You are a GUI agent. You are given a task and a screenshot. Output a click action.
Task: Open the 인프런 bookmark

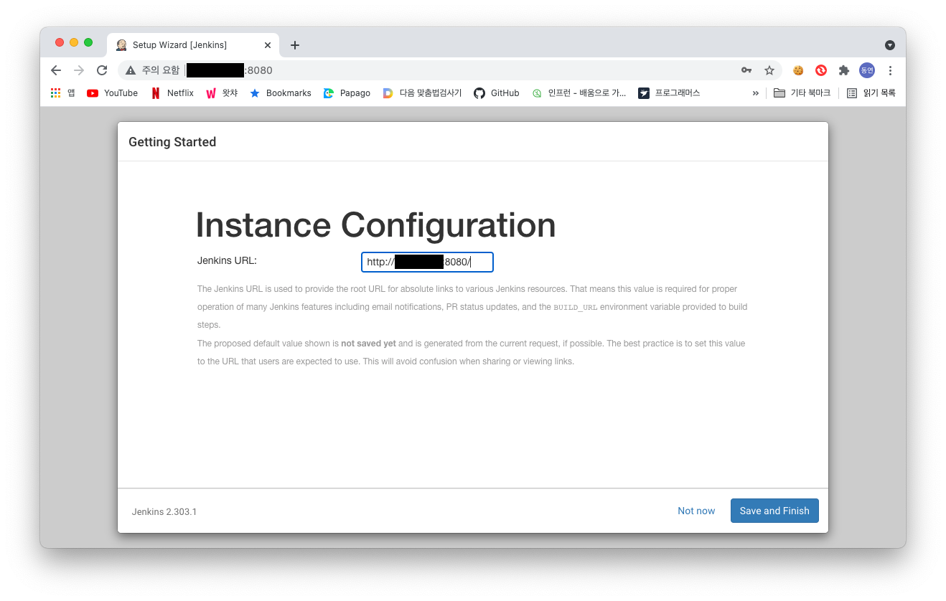pos(579,93)
